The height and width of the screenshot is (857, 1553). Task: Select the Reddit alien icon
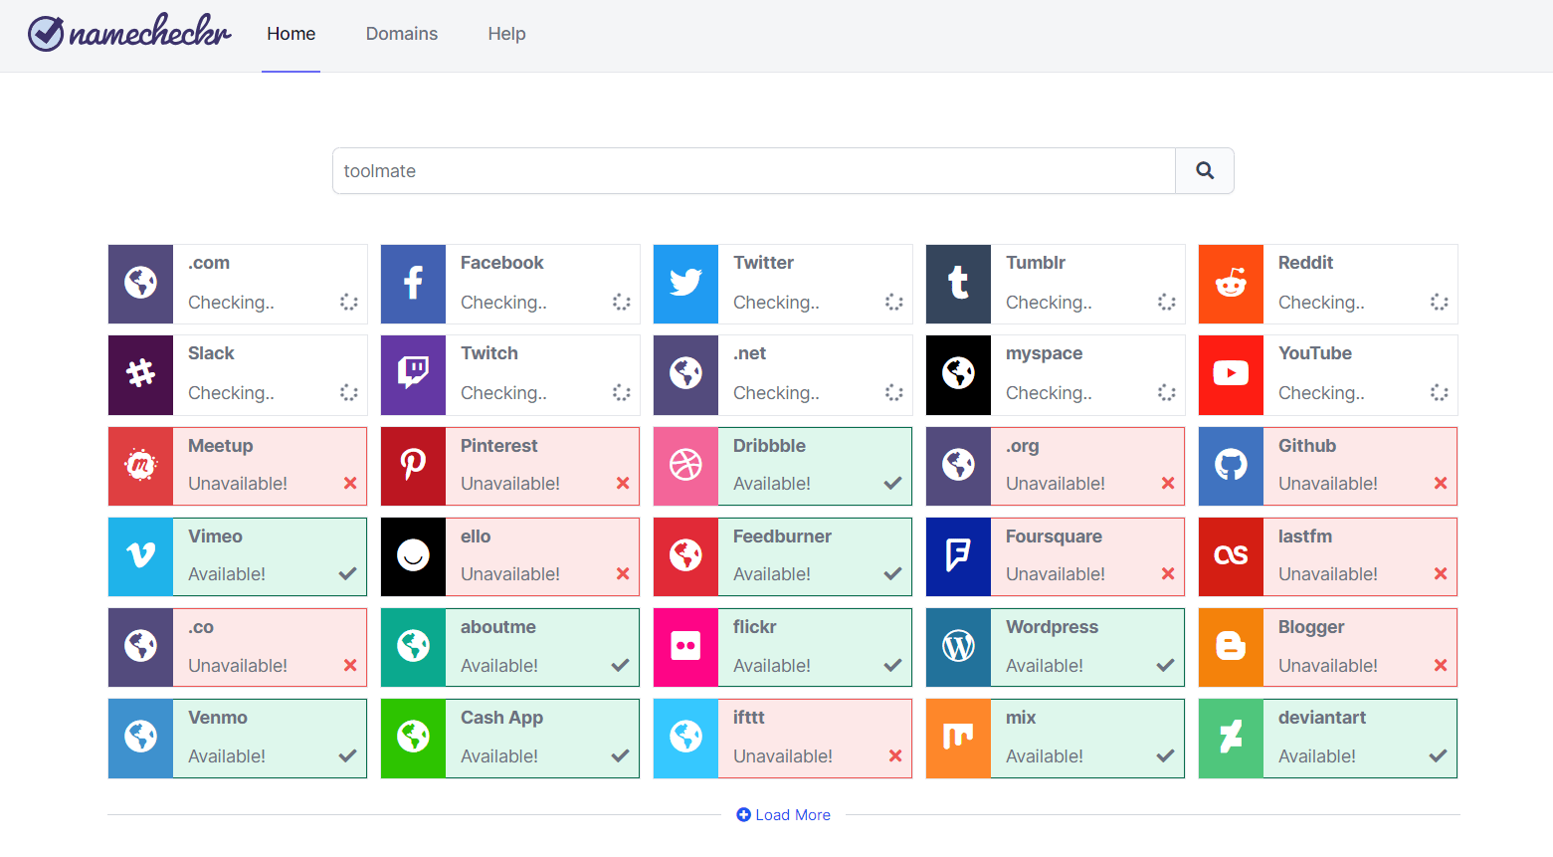pos(1231,284)
